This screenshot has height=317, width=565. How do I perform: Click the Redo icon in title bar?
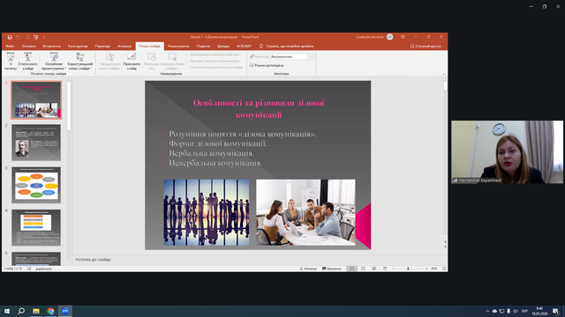point(27,37)
